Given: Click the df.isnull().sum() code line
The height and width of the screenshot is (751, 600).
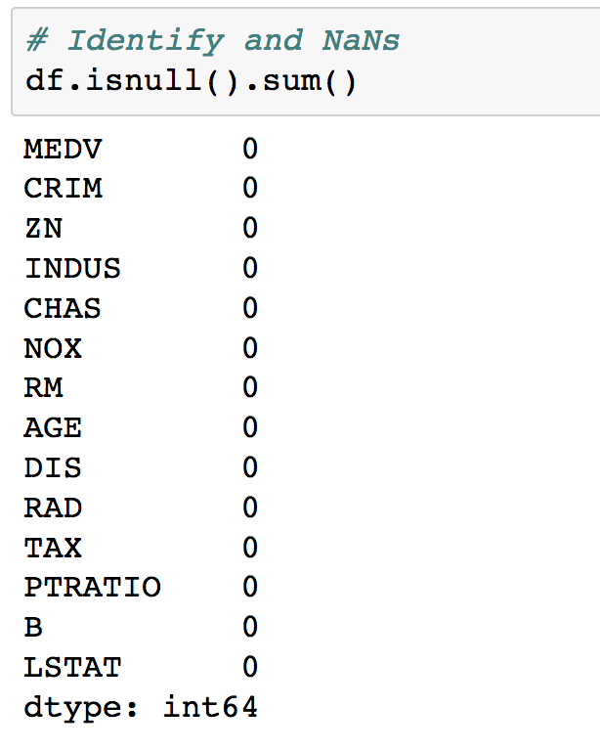Looking at the screenshot, I should coord(191,80).
